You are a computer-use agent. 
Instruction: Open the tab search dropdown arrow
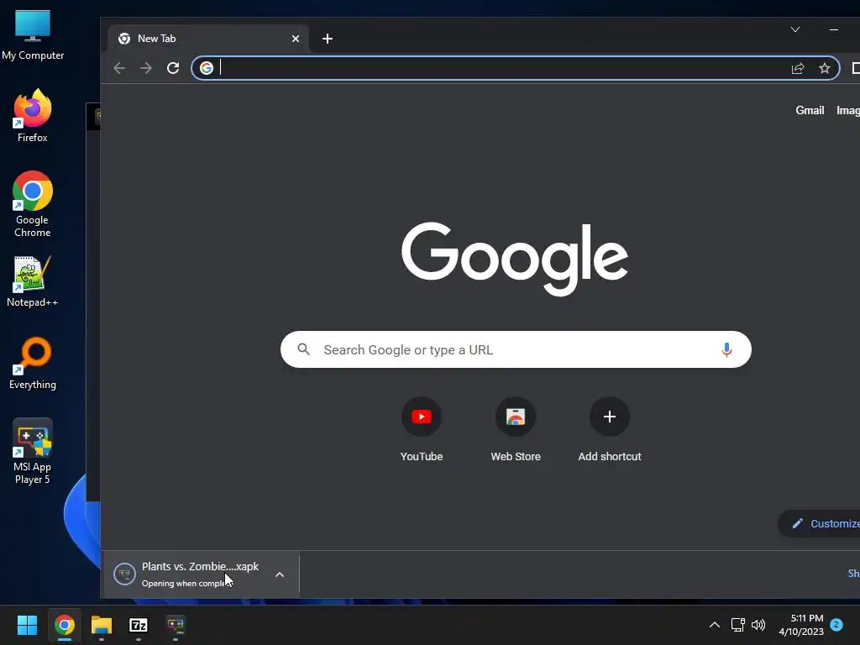(x=795, y=29)
